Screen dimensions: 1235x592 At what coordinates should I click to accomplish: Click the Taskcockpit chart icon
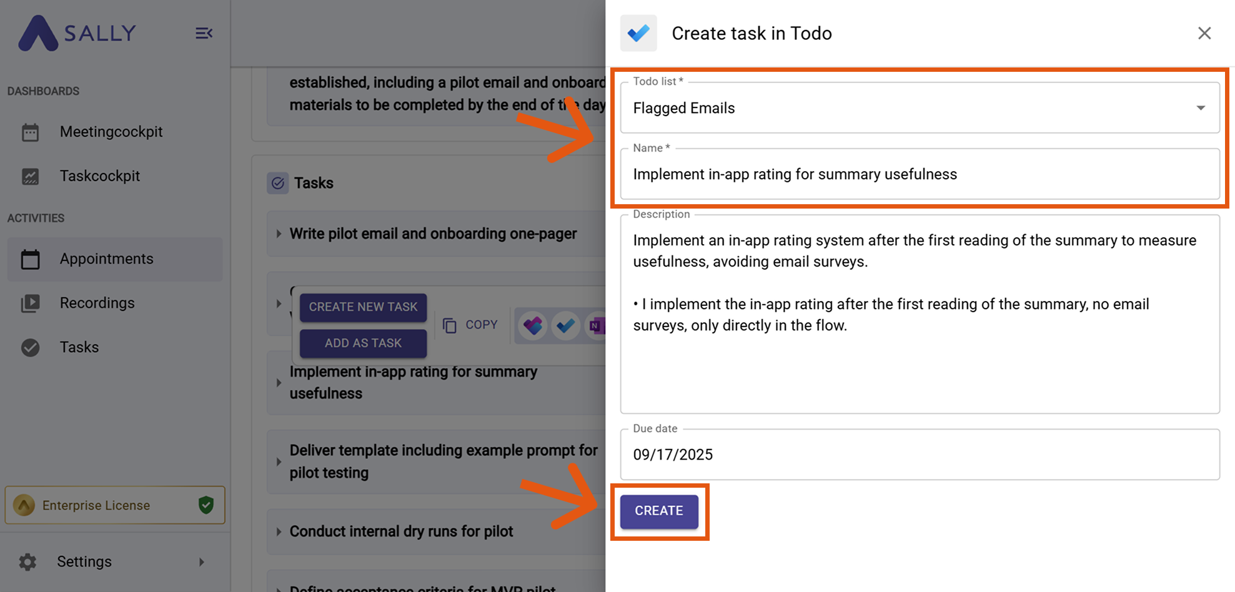pyautogui.click(x=30, y=177)
